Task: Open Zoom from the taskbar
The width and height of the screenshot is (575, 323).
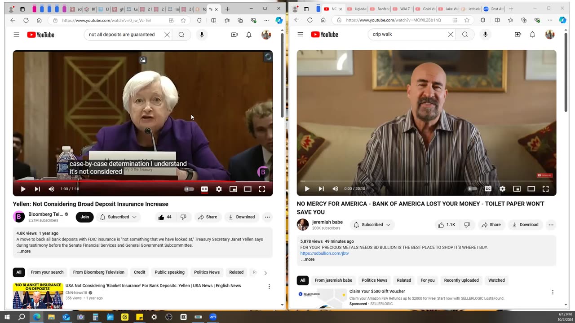Action: (213, 317)
